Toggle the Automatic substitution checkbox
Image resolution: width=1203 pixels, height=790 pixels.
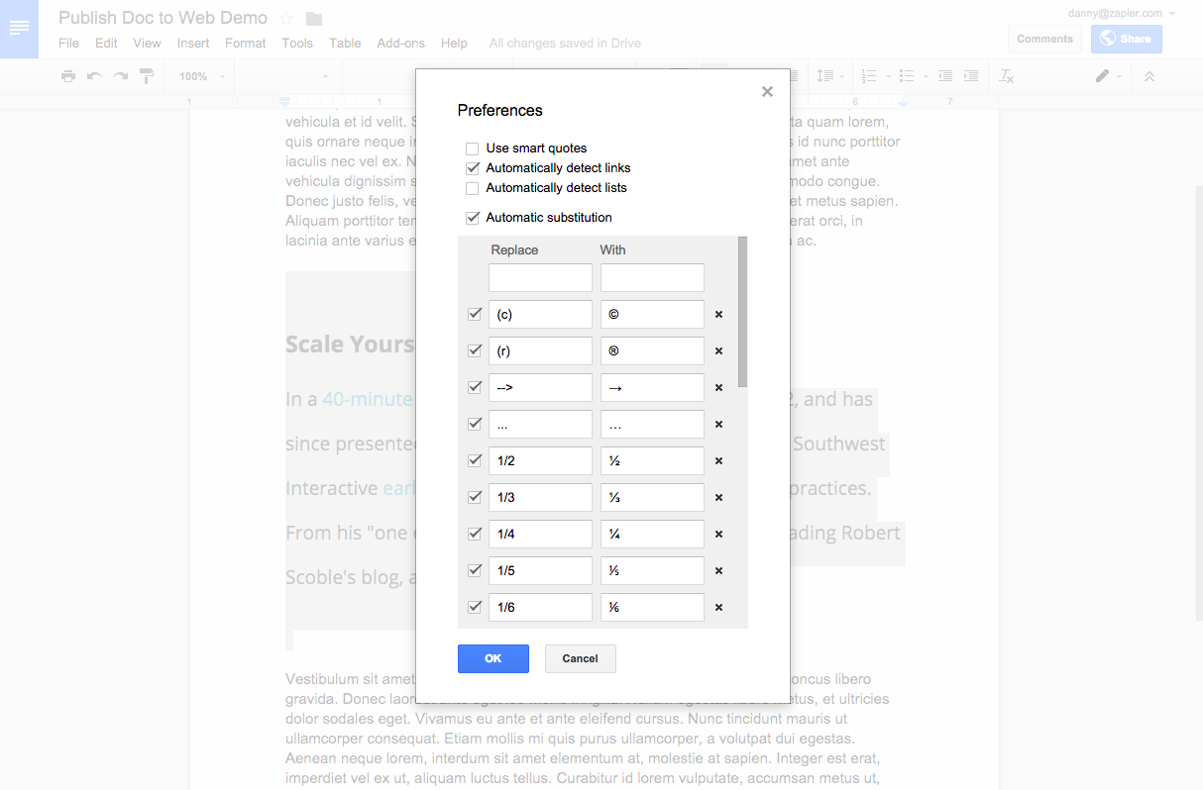pyautogui.click(x=473, y=218)
